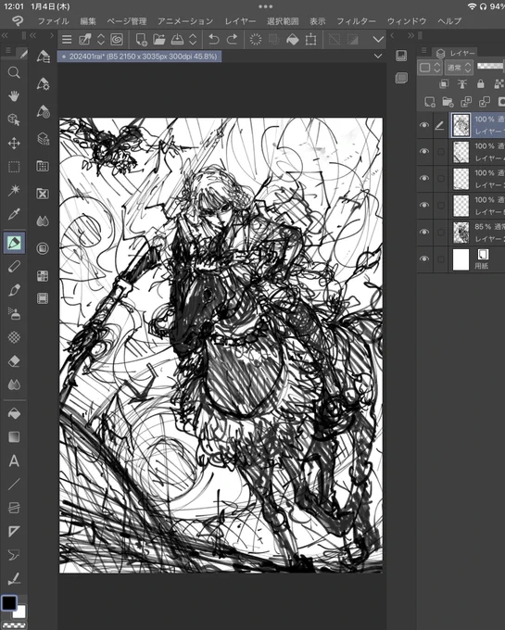
Task: Swap to transparent color swatch strip
Action: (14, 625)
